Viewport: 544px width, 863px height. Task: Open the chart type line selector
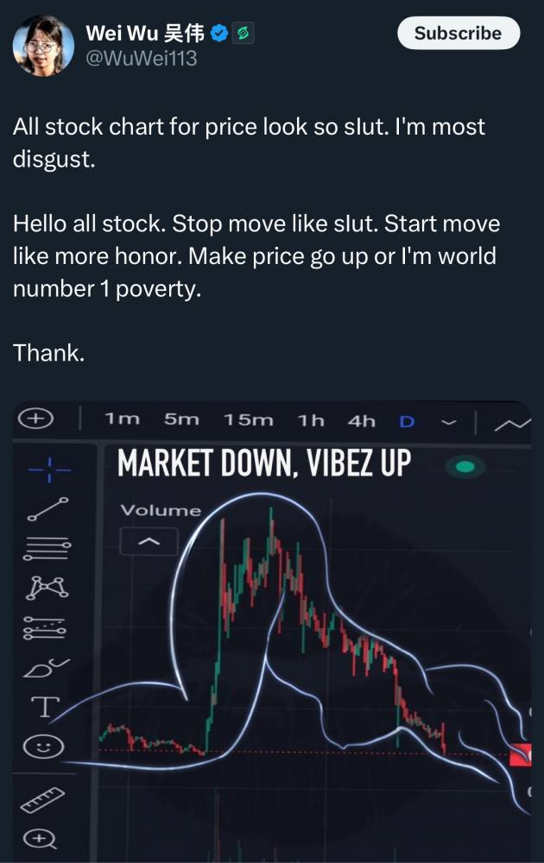513,422
